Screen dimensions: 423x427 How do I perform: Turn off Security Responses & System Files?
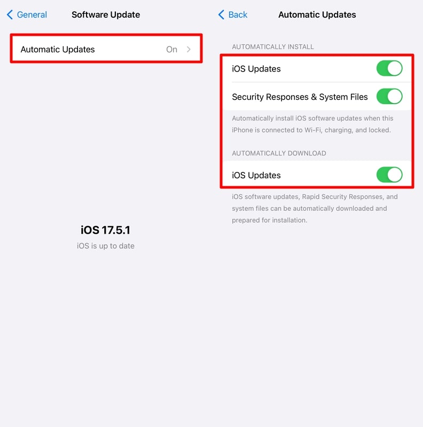pos(389,97)
